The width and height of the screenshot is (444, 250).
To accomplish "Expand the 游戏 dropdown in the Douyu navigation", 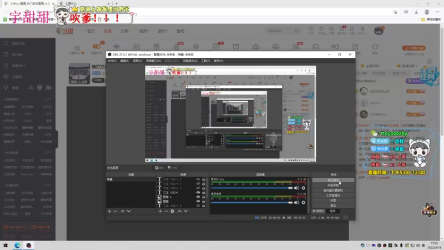I will [x=163, y=31].
